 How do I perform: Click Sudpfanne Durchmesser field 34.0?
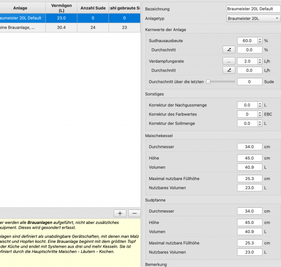[x=250, y=211]
